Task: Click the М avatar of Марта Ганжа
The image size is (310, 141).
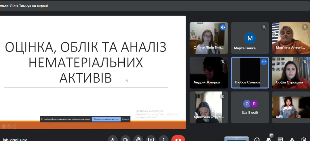Action: [250, 38]
